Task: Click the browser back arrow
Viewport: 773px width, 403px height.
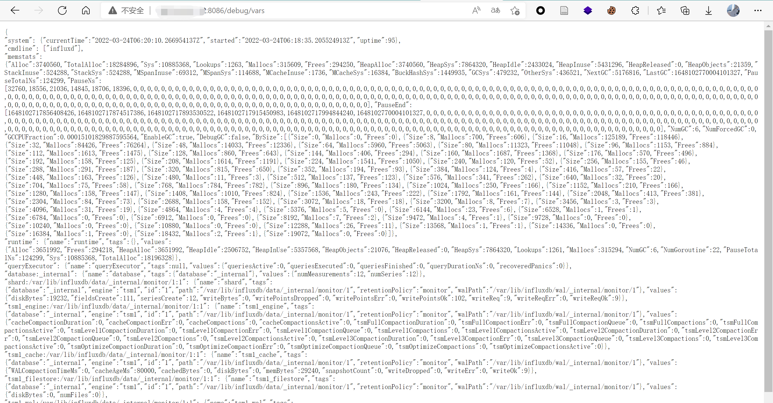Action: [x=15, y=10]
